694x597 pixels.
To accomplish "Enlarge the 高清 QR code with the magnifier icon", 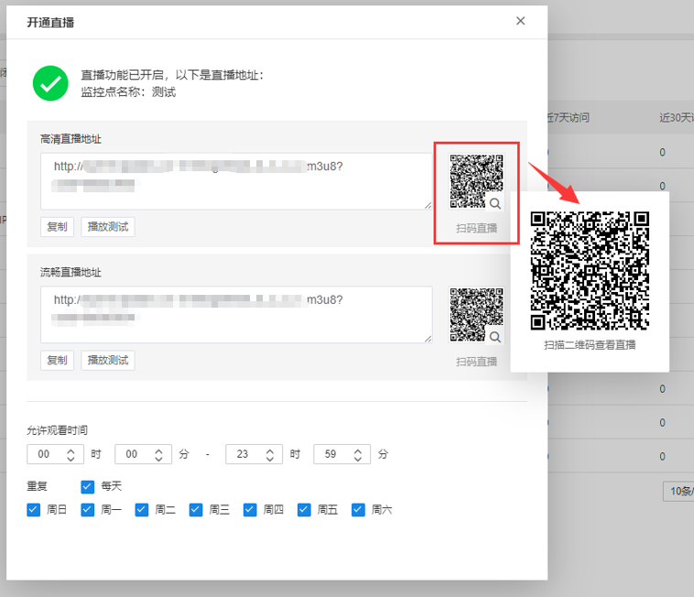I will pos(494,203).
